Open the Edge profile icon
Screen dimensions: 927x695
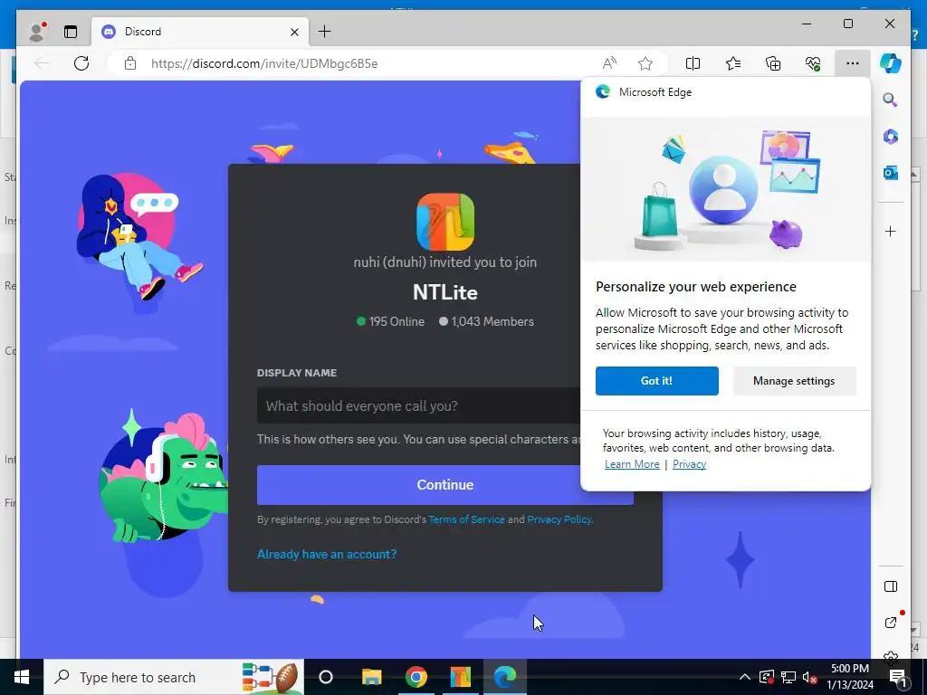[37, 32]
